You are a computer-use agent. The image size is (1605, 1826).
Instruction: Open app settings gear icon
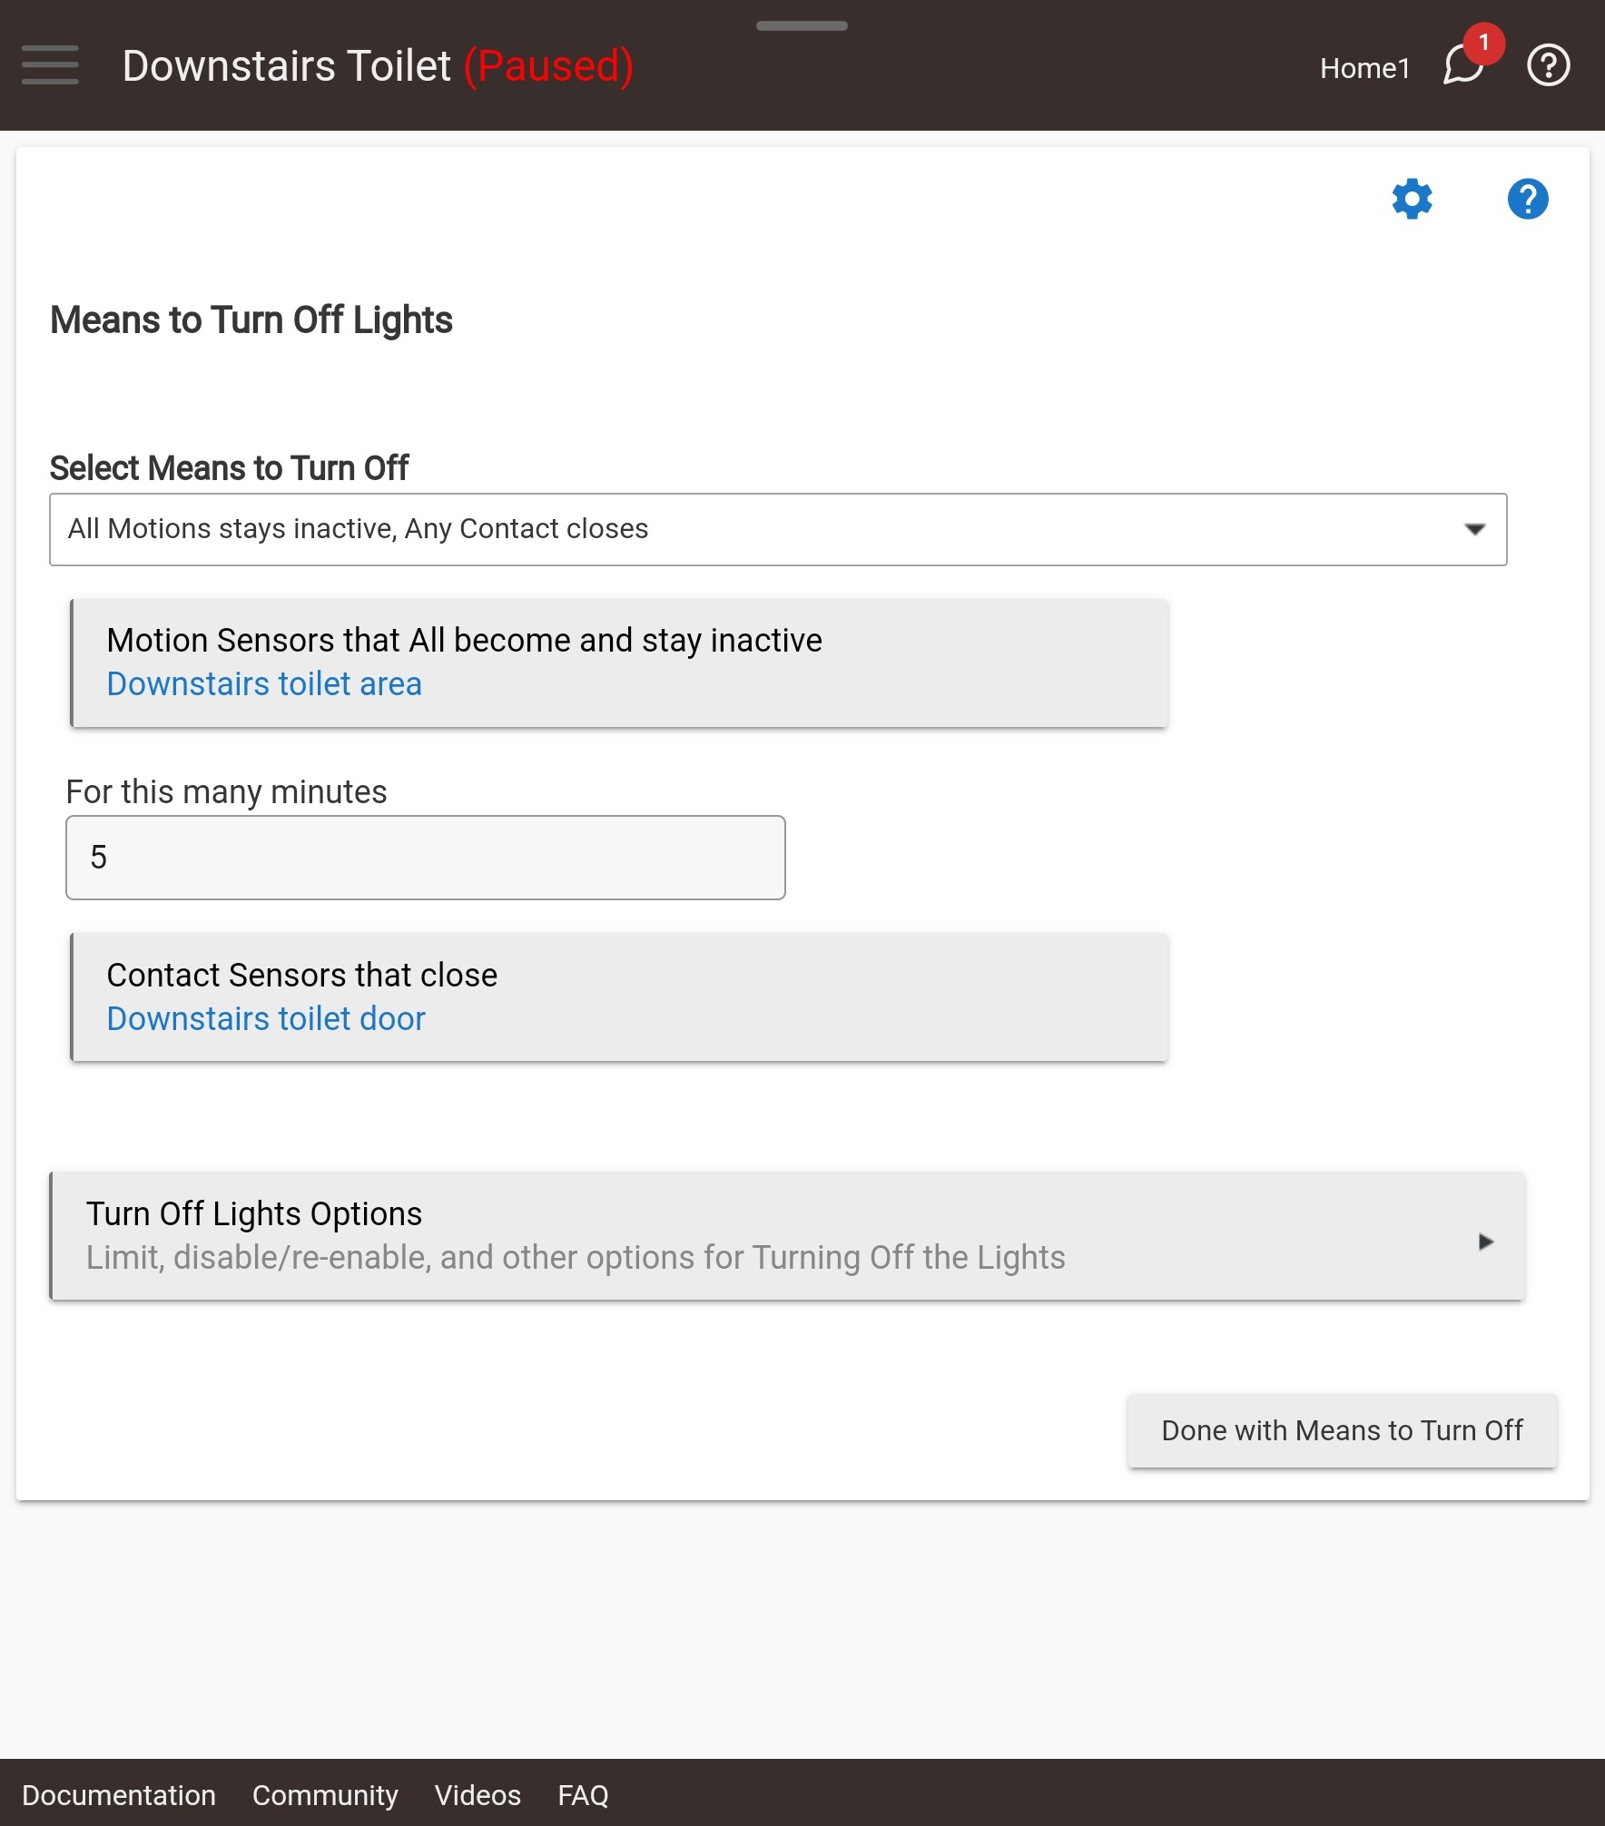(x=1412, y=199)
